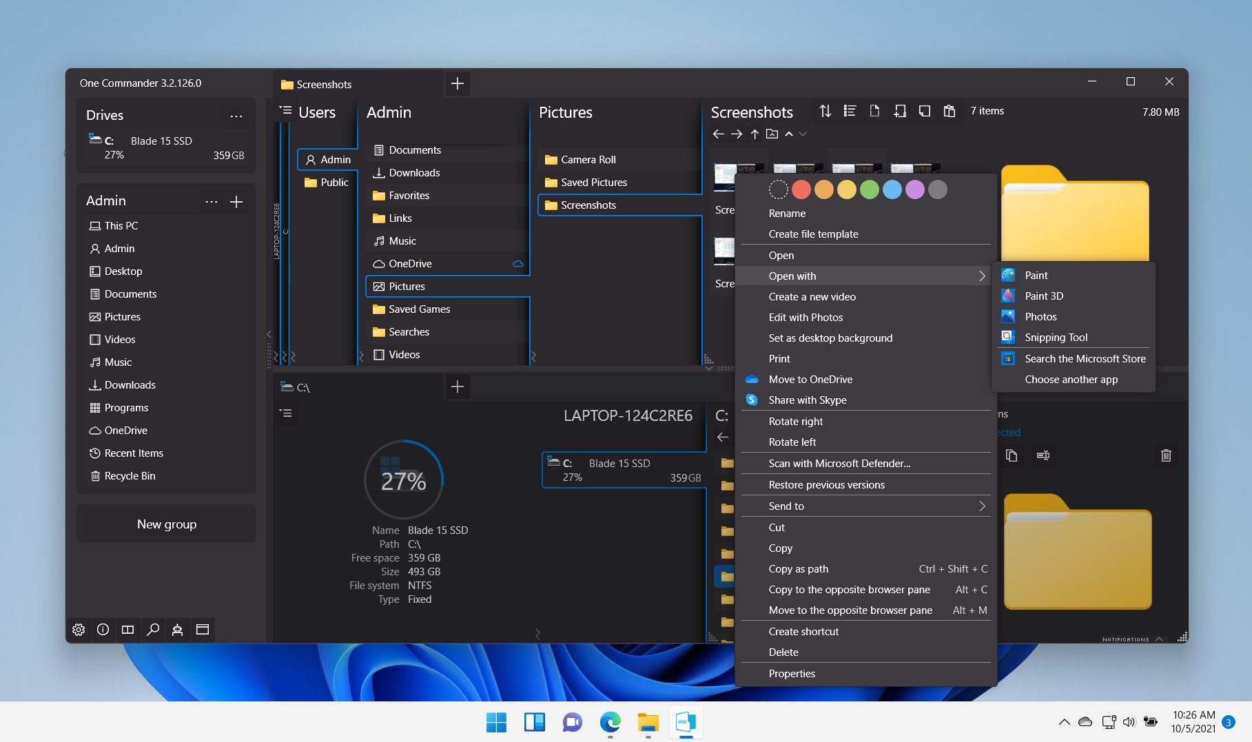Open Microsoft Edge from the taskbar
This screenshot has width=1252, height=742.
click(609, 722)
